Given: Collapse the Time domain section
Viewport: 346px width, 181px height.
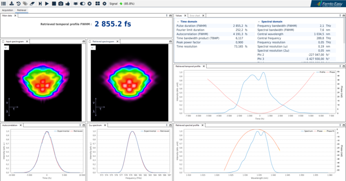Looking at the screenshot, I should tap(177, 22).
